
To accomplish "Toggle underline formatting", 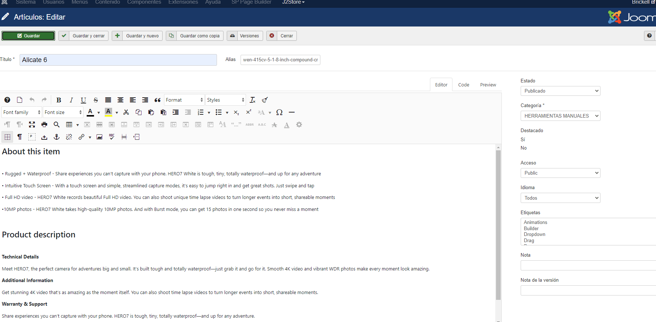I will 83,100.
